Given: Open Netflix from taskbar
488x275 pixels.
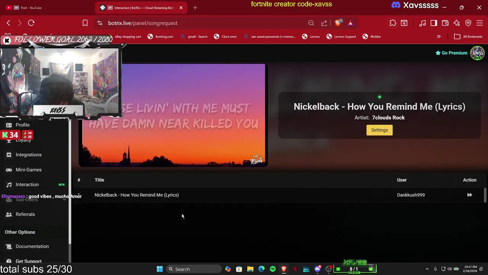Looking at the screenshot, I should coord(295,269).
